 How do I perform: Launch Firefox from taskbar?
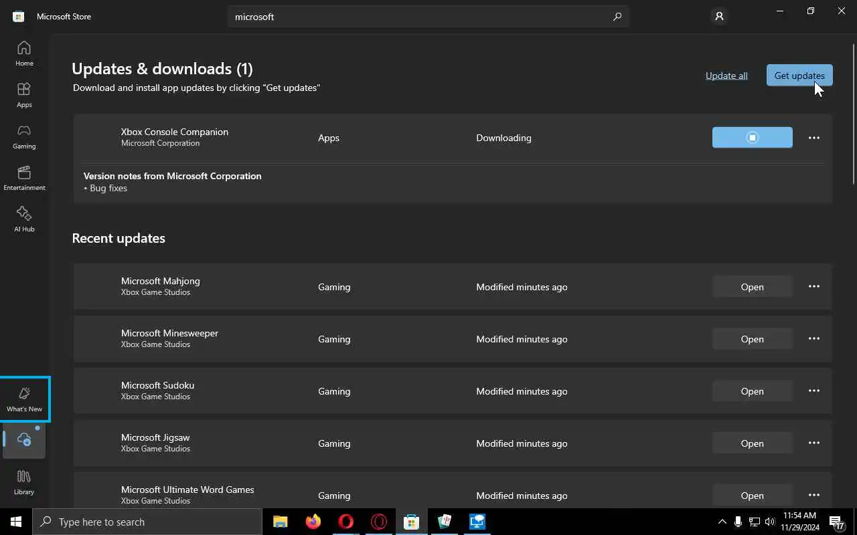(x=313, y=522)
